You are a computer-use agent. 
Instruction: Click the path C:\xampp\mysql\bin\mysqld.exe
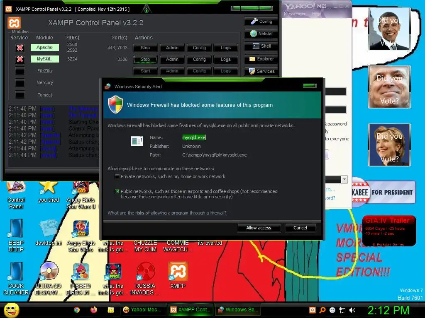215,155
